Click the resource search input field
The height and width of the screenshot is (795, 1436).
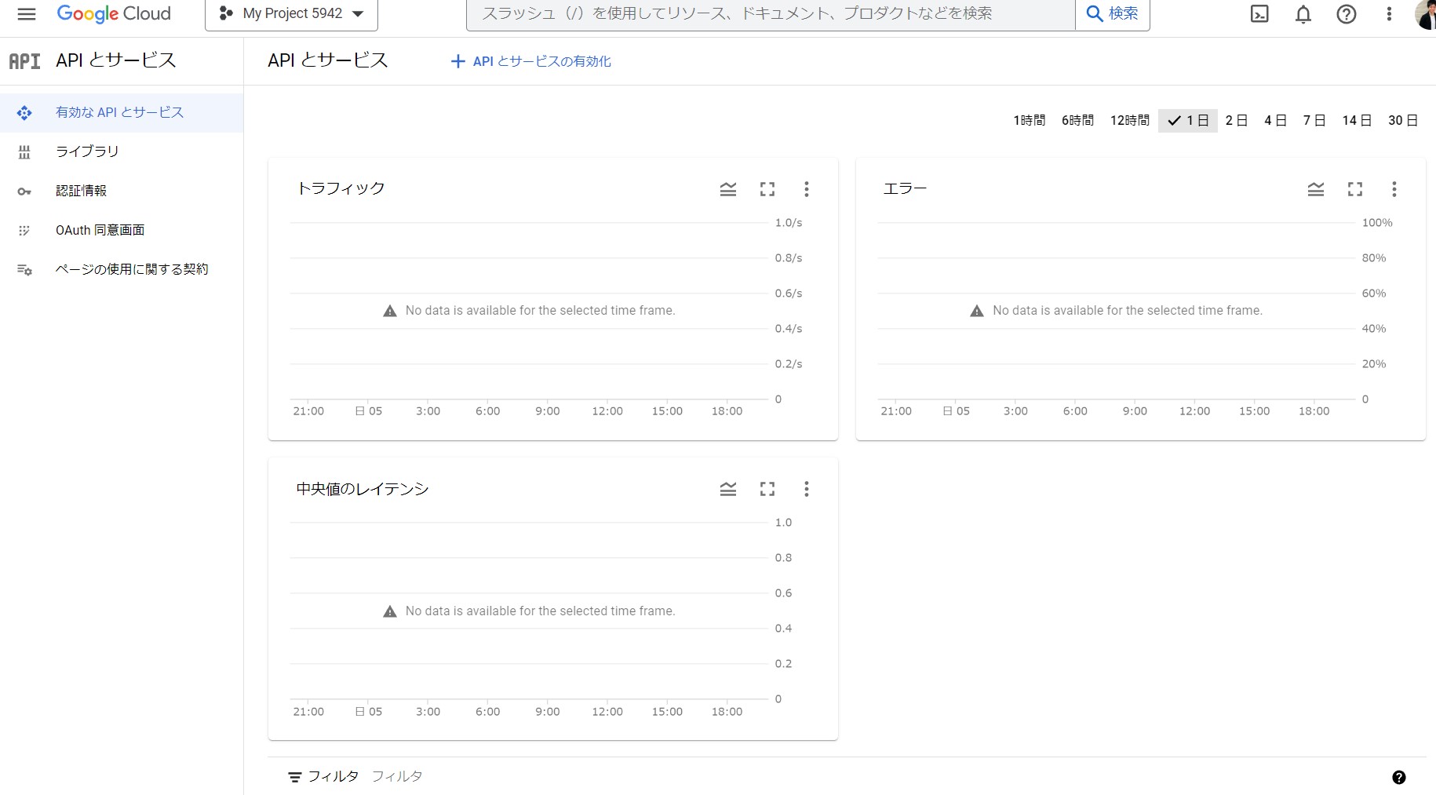coord(769,13)
